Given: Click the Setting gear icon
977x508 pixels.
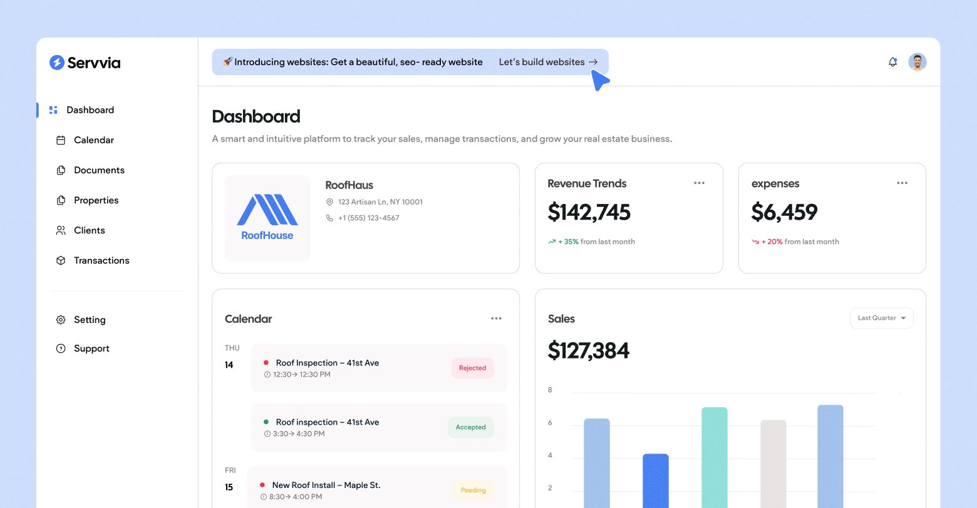Looking at the screenshot, I should pos(61,320).
